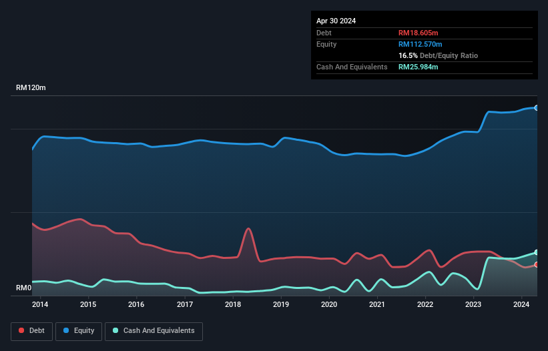Screen dimensions: 548x351
Task: Click the Equity label in tooltip
Action: 326,44
